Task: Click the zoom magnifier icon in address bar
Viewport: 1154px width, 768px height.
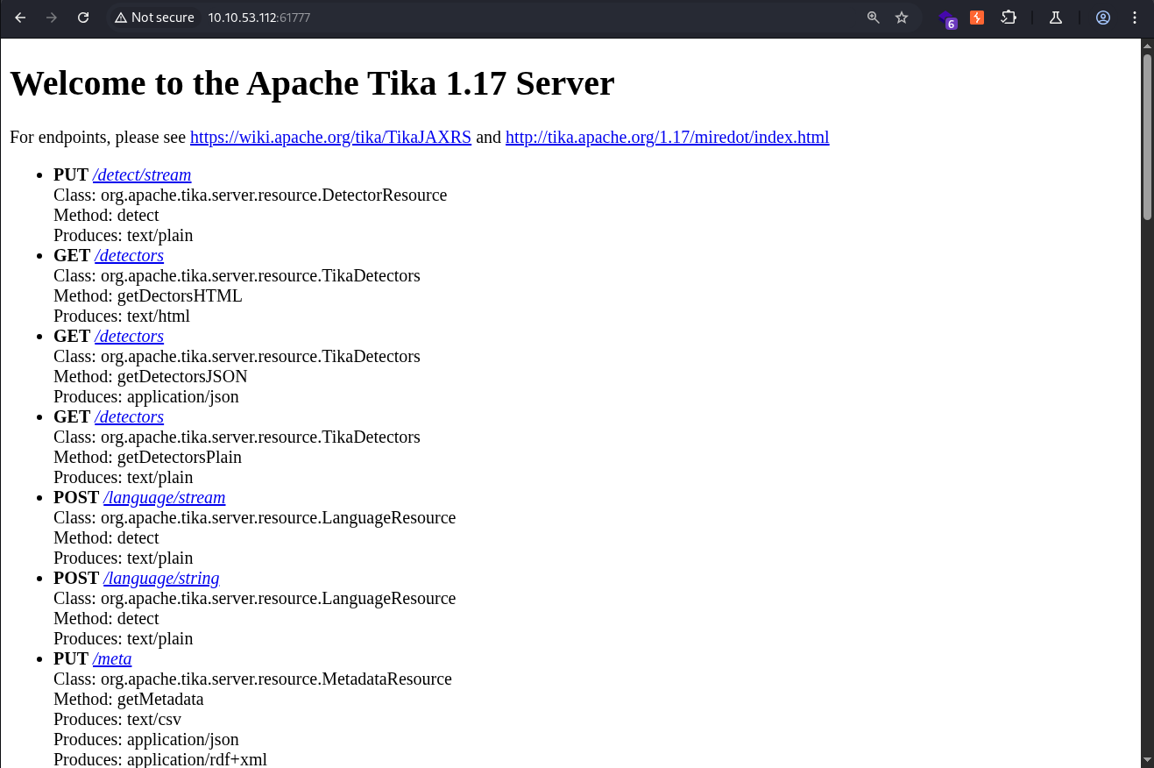Action: [x=874, y=18]
